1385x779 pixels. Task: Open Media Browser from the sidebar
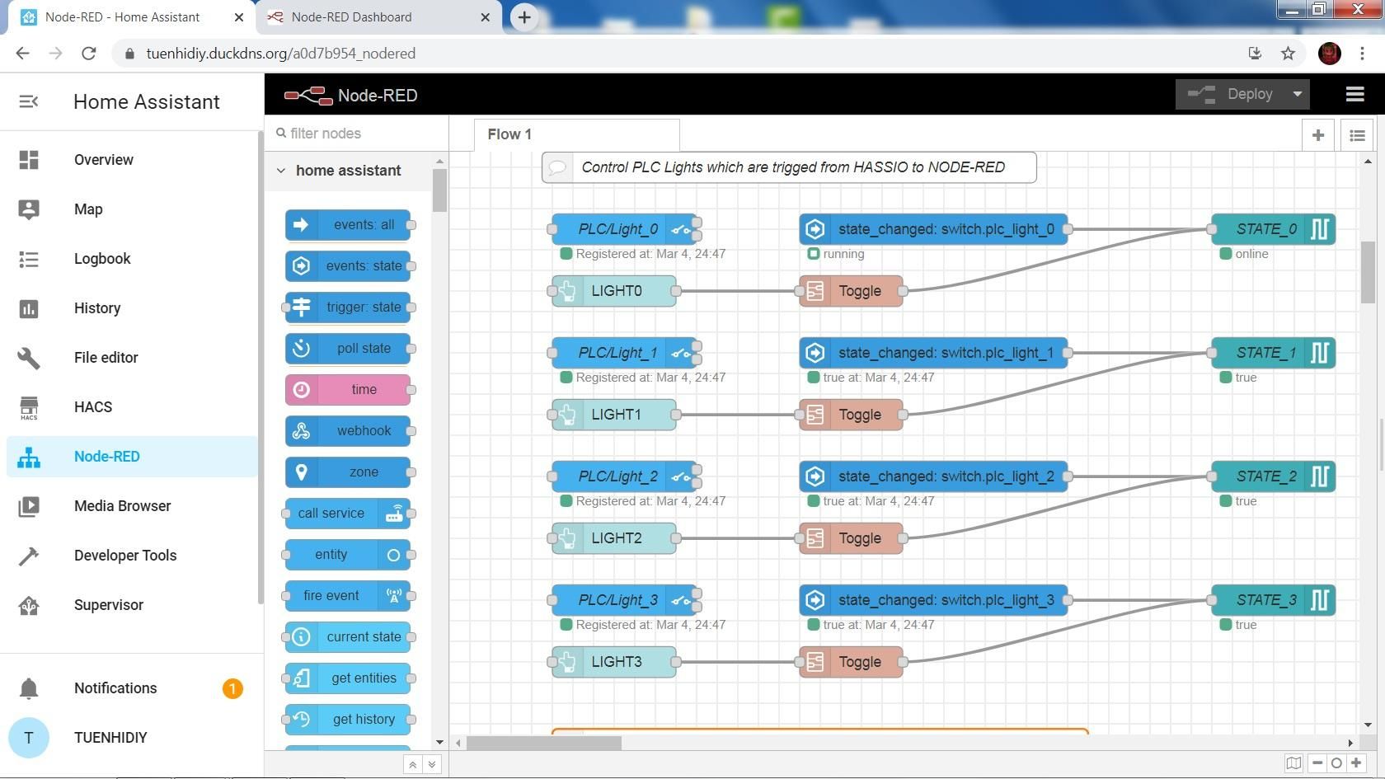point(122,506)
